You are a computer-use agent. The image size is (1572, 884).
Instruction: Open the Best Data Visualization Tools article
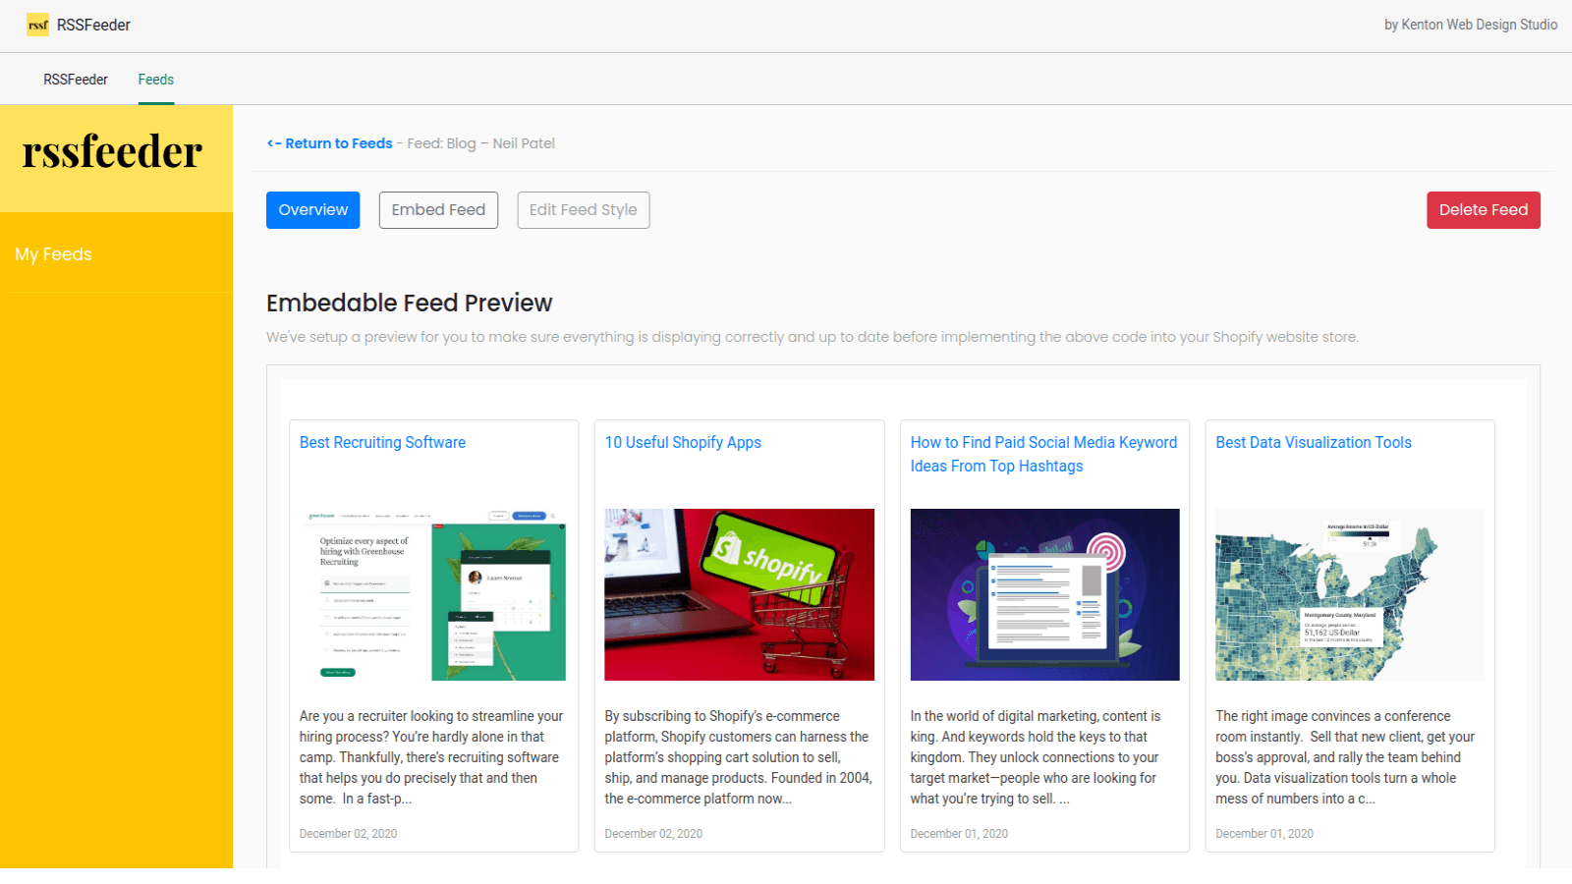click(1313, 442)
